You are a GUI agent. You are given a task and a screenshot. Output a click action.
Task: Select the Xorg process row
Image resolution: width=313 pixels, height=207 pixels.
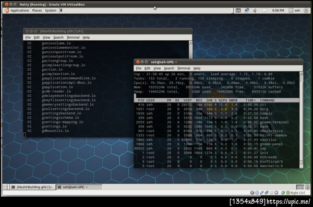[216, 109]
